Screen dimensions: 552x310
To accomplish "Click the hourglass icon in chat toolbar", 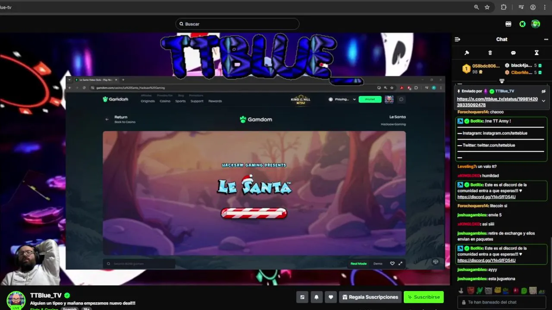I will 536,53.
